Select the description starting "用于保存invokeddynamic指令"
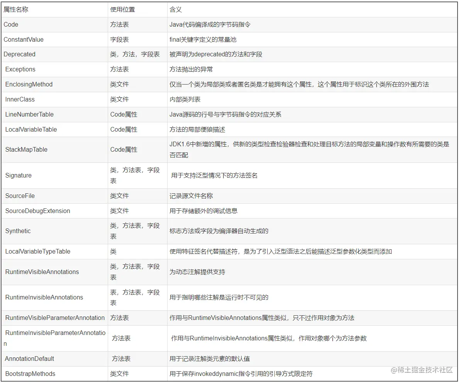Viewport: 463px width, 384px height. click(x=241, y=374)
